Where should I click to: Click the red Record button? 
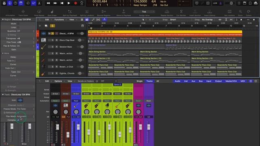pyautogui.click(x=76, y=3)
